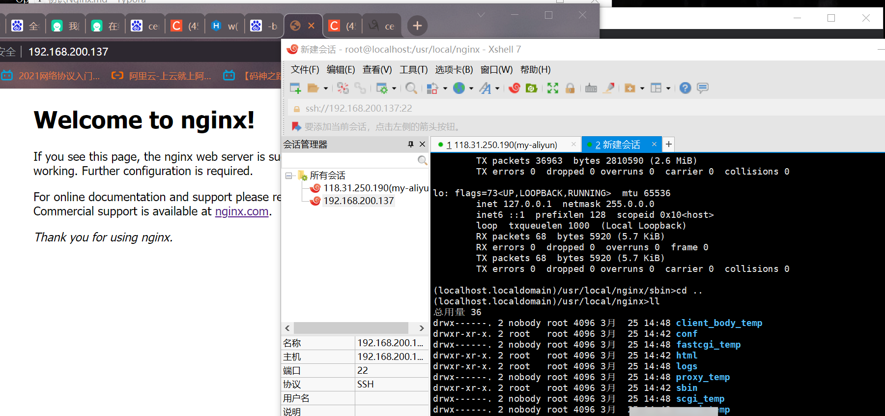Open the 工具(T) menu
The width and height of the screenshot is (885, 416).
pyautogui.click(x=413, y=70)
